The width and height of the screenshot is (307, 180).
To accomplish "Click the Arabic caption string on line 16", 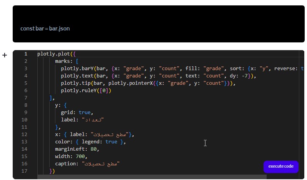I will [x=101, y=164].
